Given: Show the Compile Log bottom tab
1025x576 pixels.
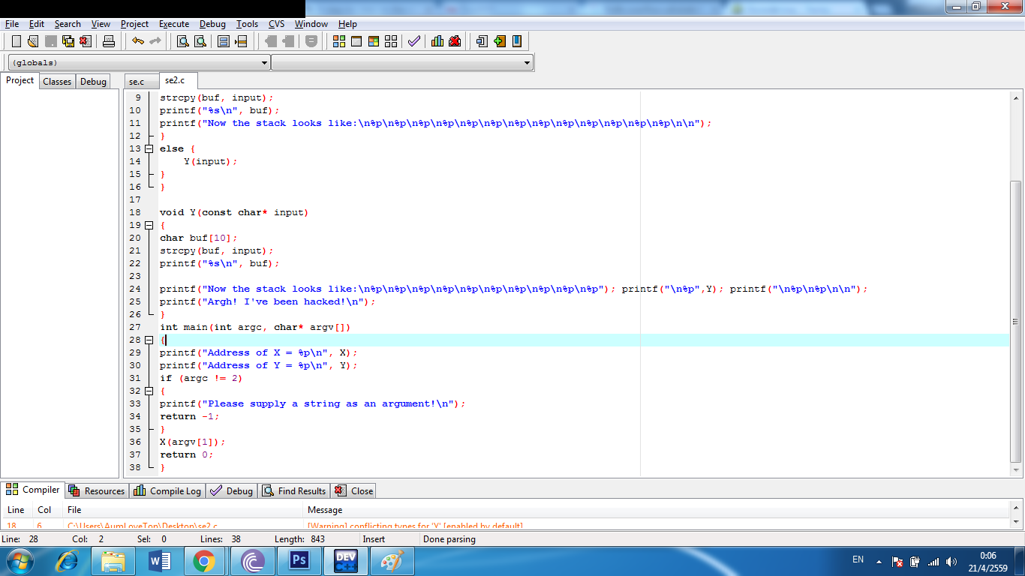Looking at the screenshot, I should pyautogui.click(x=168, y=491).
